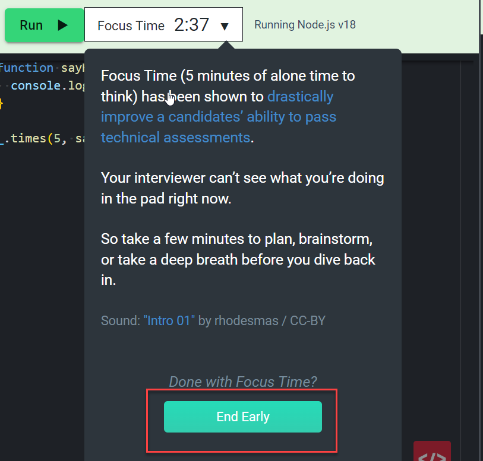Click the End Early button
Screen dimensions: 483x461
[x=242, y=417]
